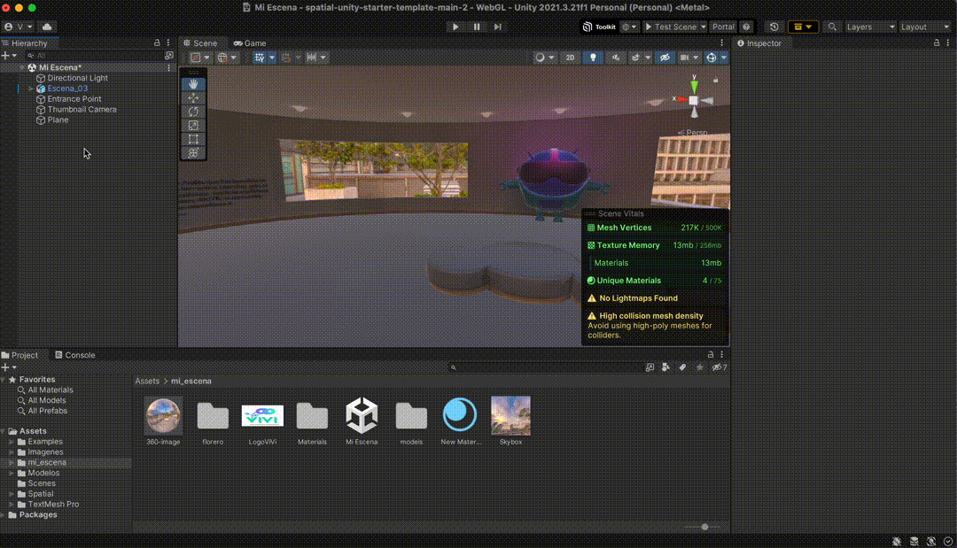Toggle Scene audio mute
The height and width of the screenshot is (548, 957).
click(616, 58)
